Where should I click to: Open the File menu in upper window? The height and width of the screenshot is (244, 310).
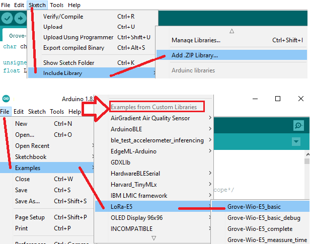[6, 5]
